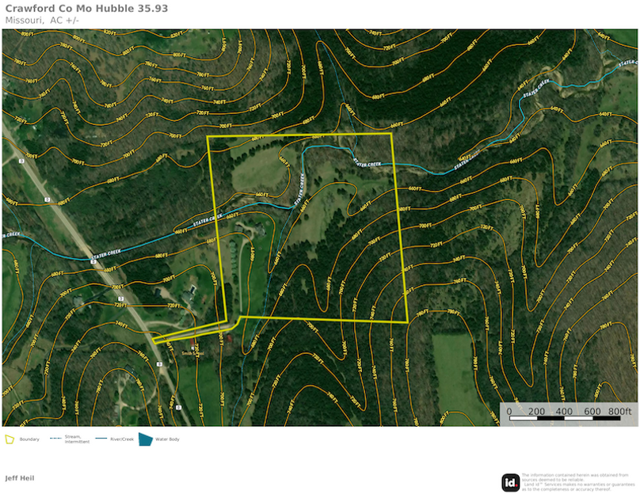Screen dimensions: 640x494
Task: Click the subtitle 'Missouri, AC +/-'
Action: tap(42, 21)
